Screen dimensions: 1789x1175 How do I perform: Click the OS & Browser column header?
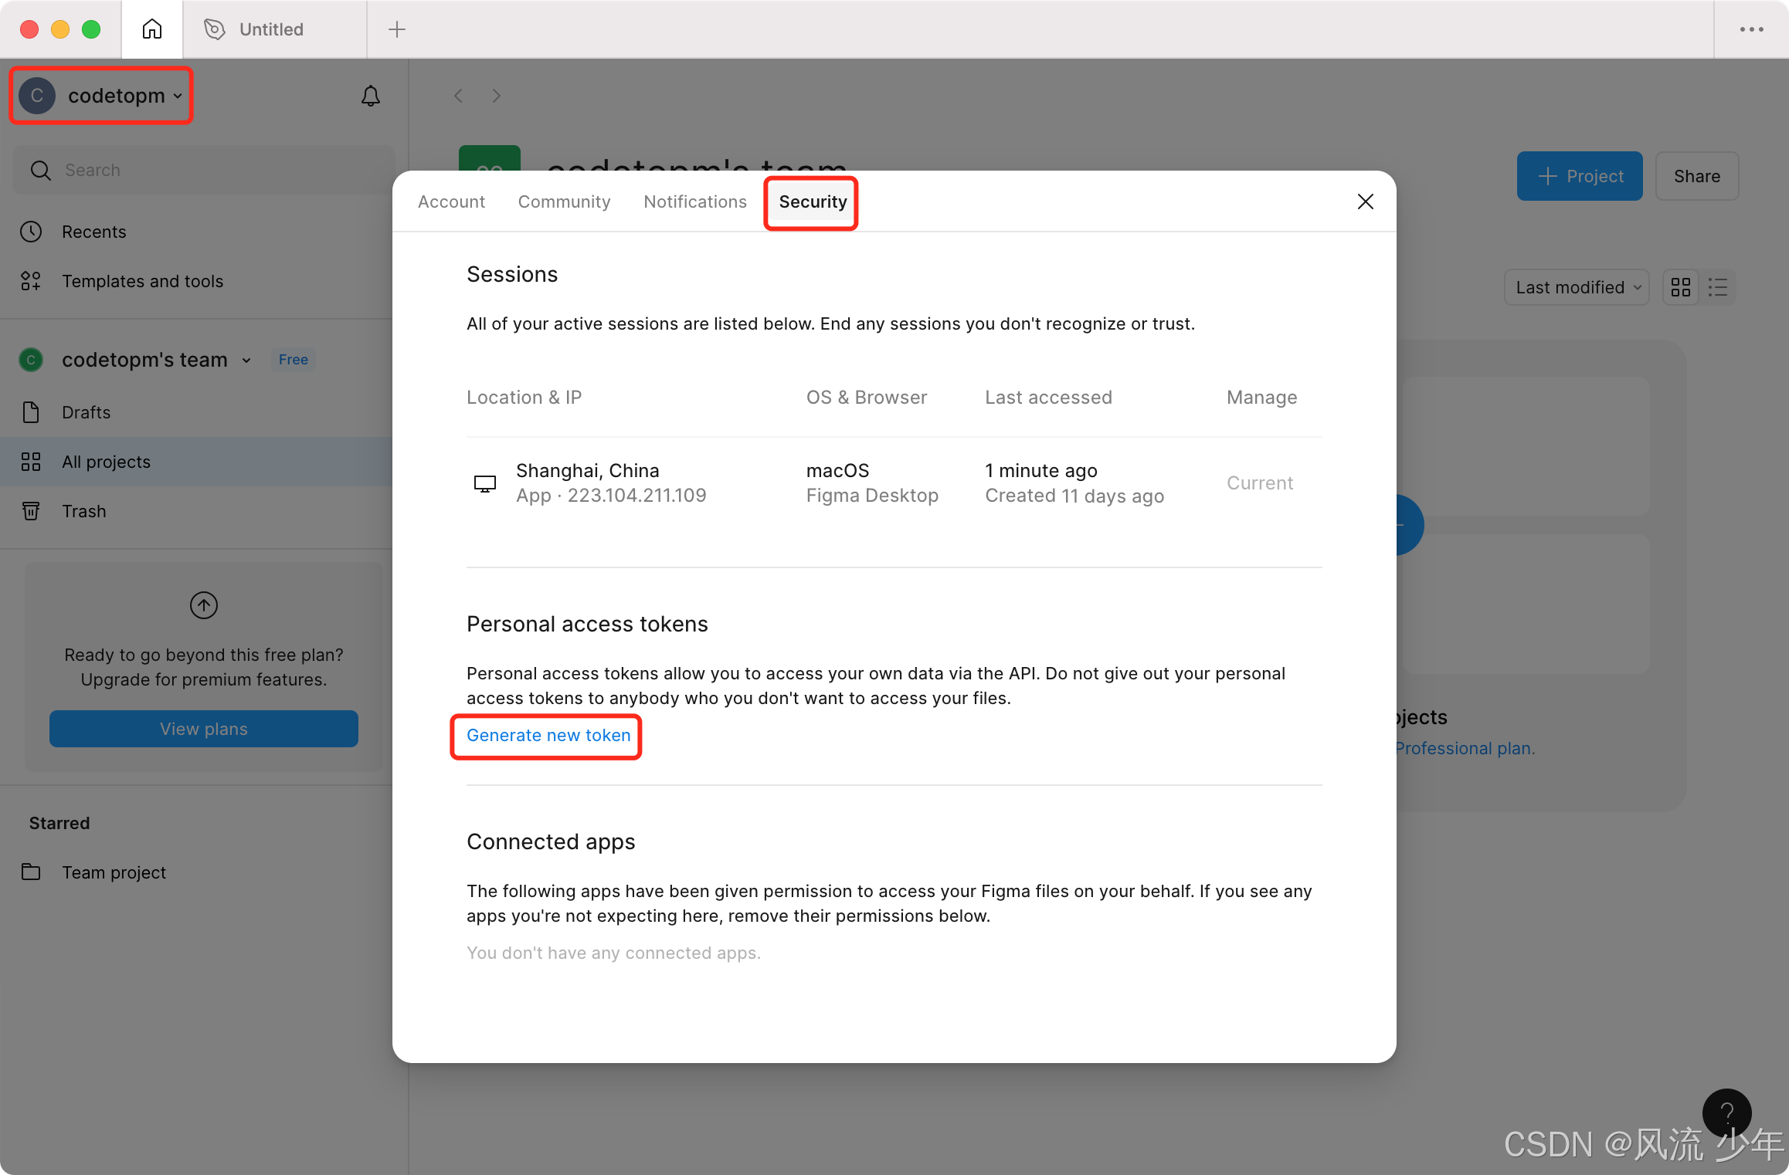pos(867,398)
